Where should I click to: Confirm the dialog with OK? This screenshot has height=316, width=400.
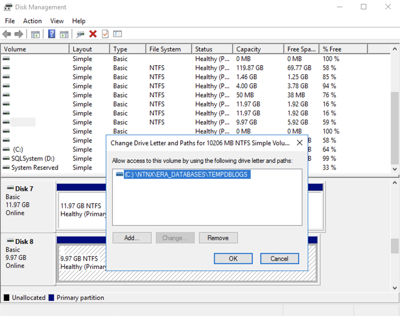[x=233, y=258]
